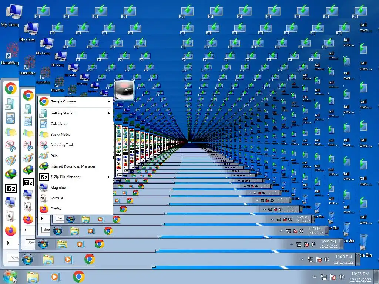The height and width of the screenshot is (284, 379).
Task: Expand the Getting Started submenu arrow
Action: click(x=109, y=113)
